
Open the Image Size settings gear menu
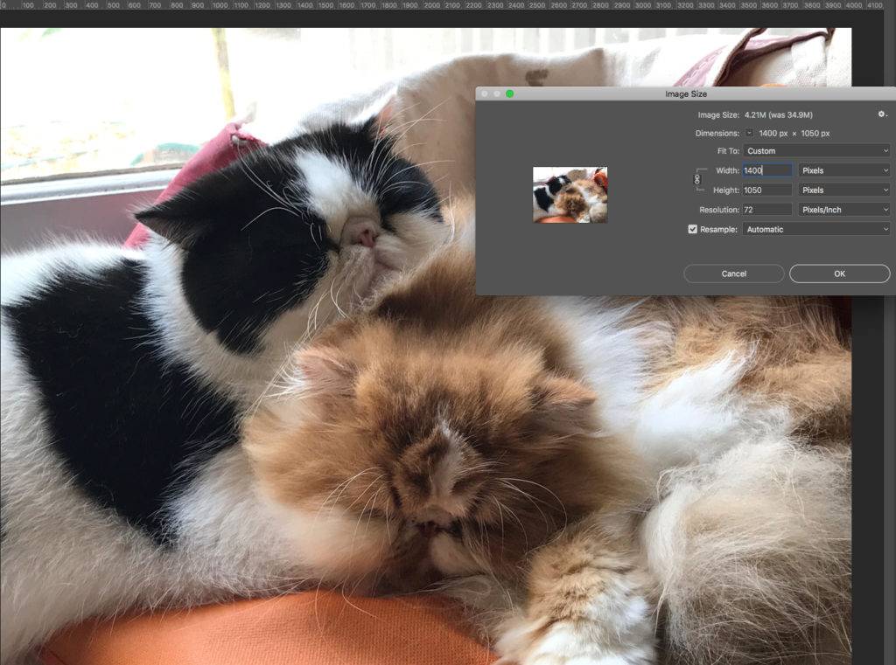point(881,114)
